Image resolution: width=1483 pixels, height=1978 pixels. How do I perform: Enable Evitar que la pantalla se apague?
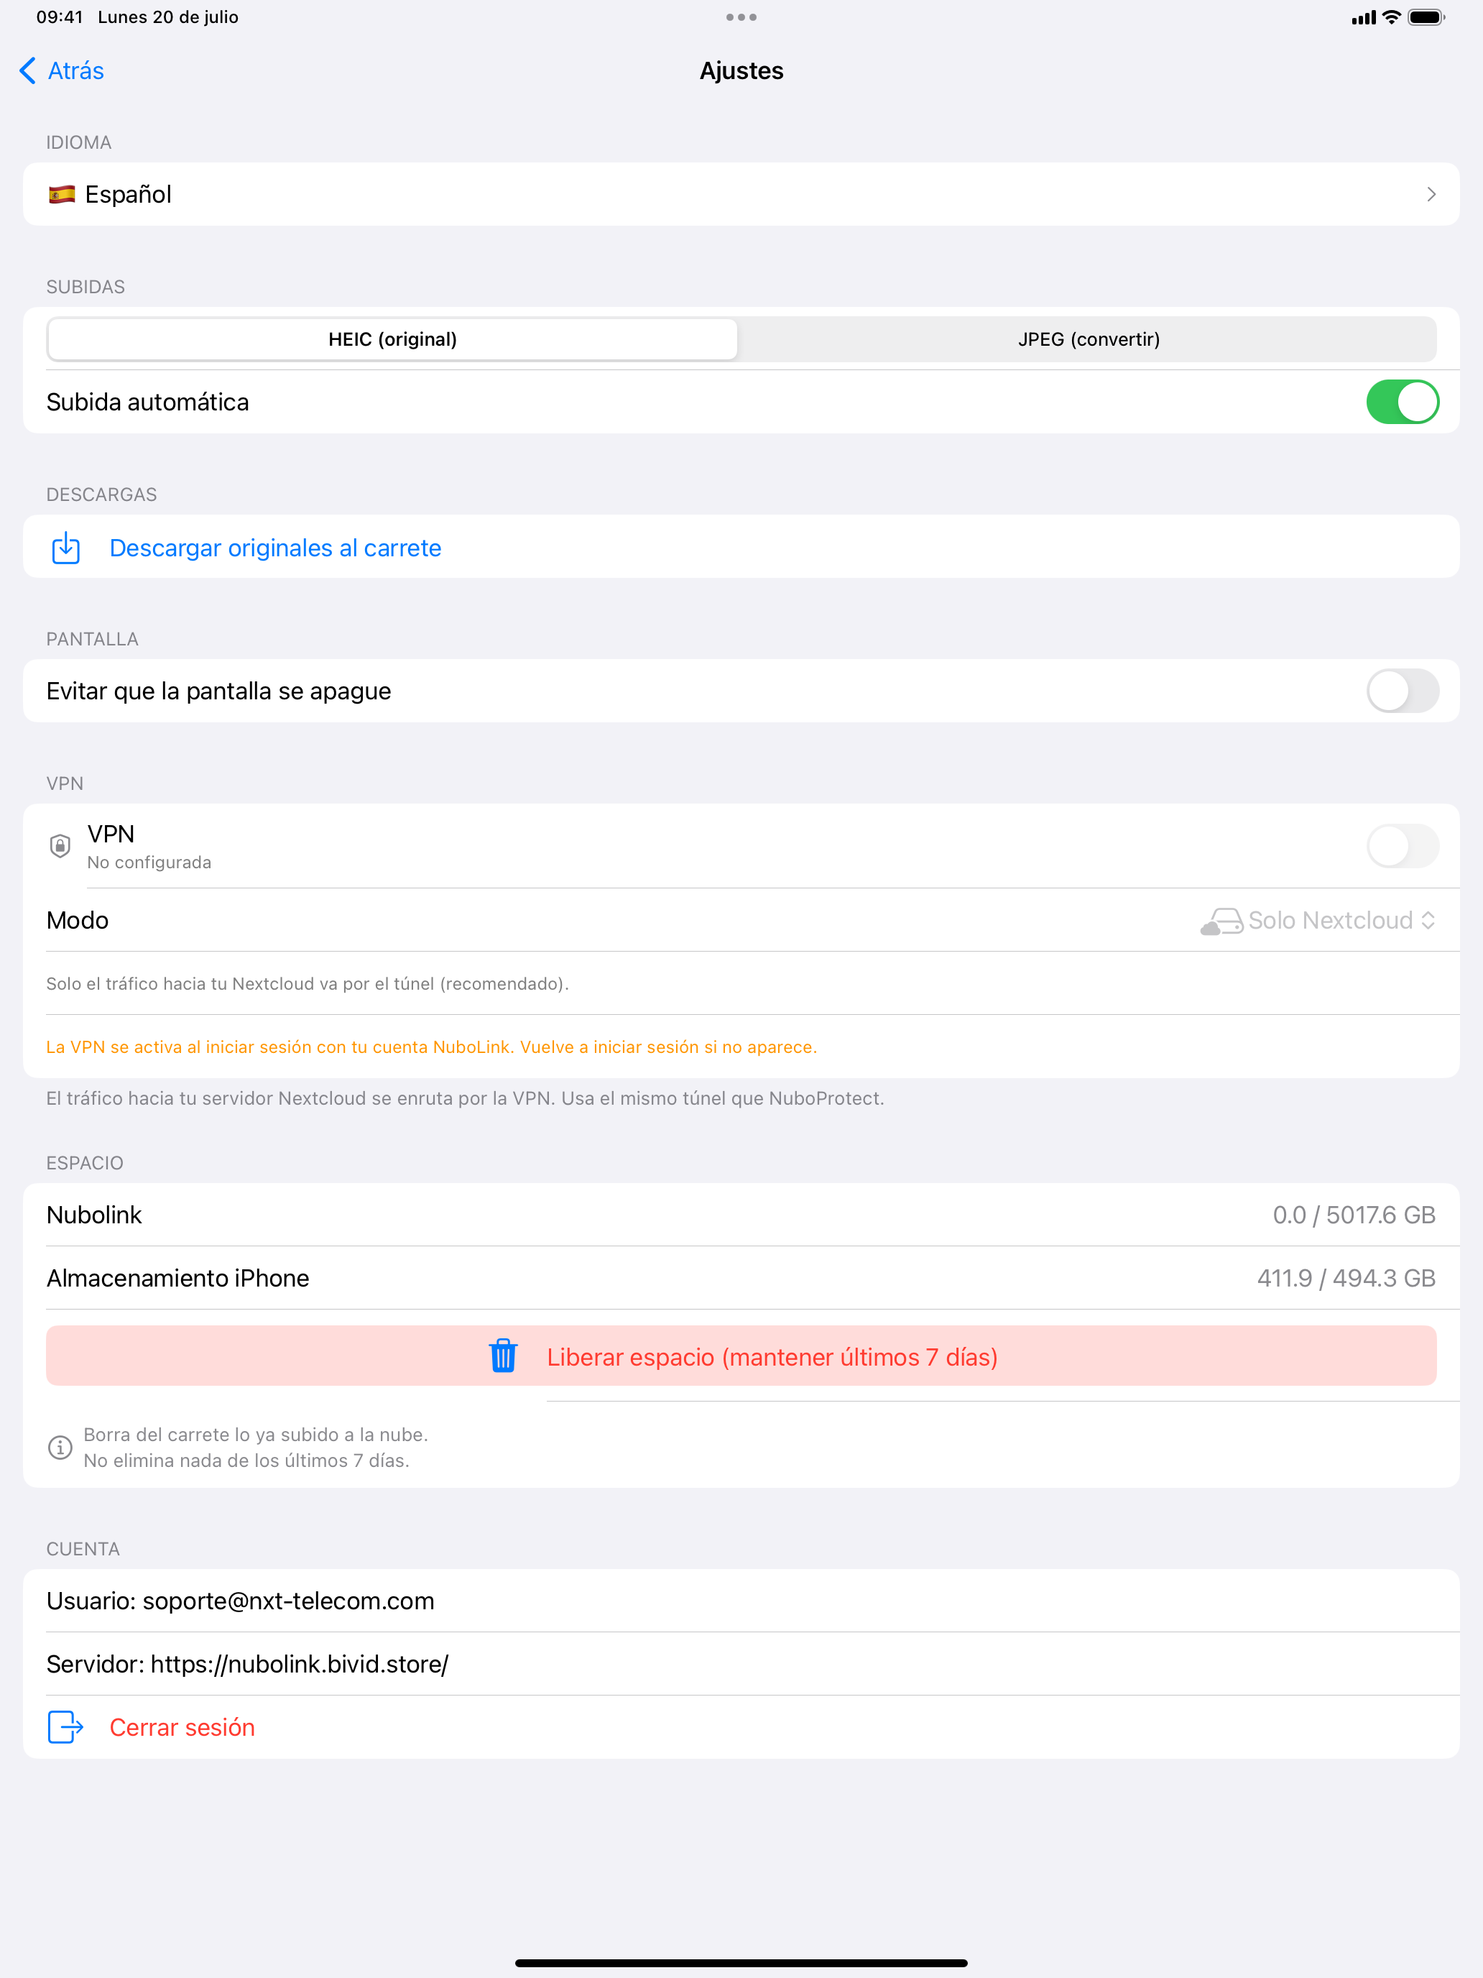(1402, 691)
